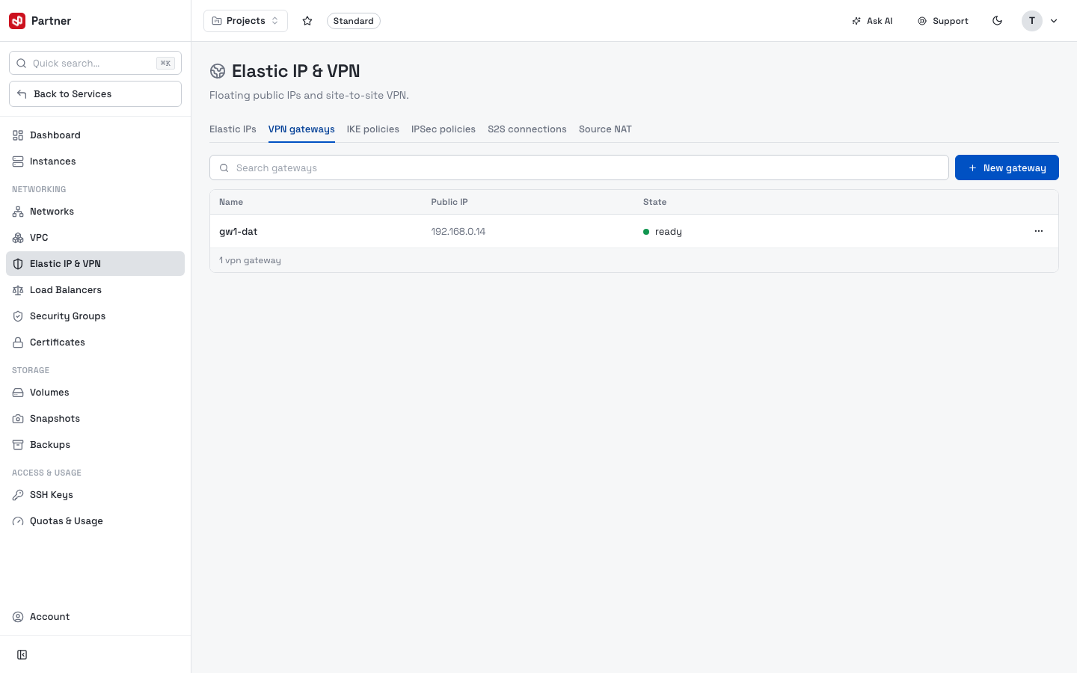Click the Account user icon
This screenshot has width=1077, height=673.
tap(18, 617)
